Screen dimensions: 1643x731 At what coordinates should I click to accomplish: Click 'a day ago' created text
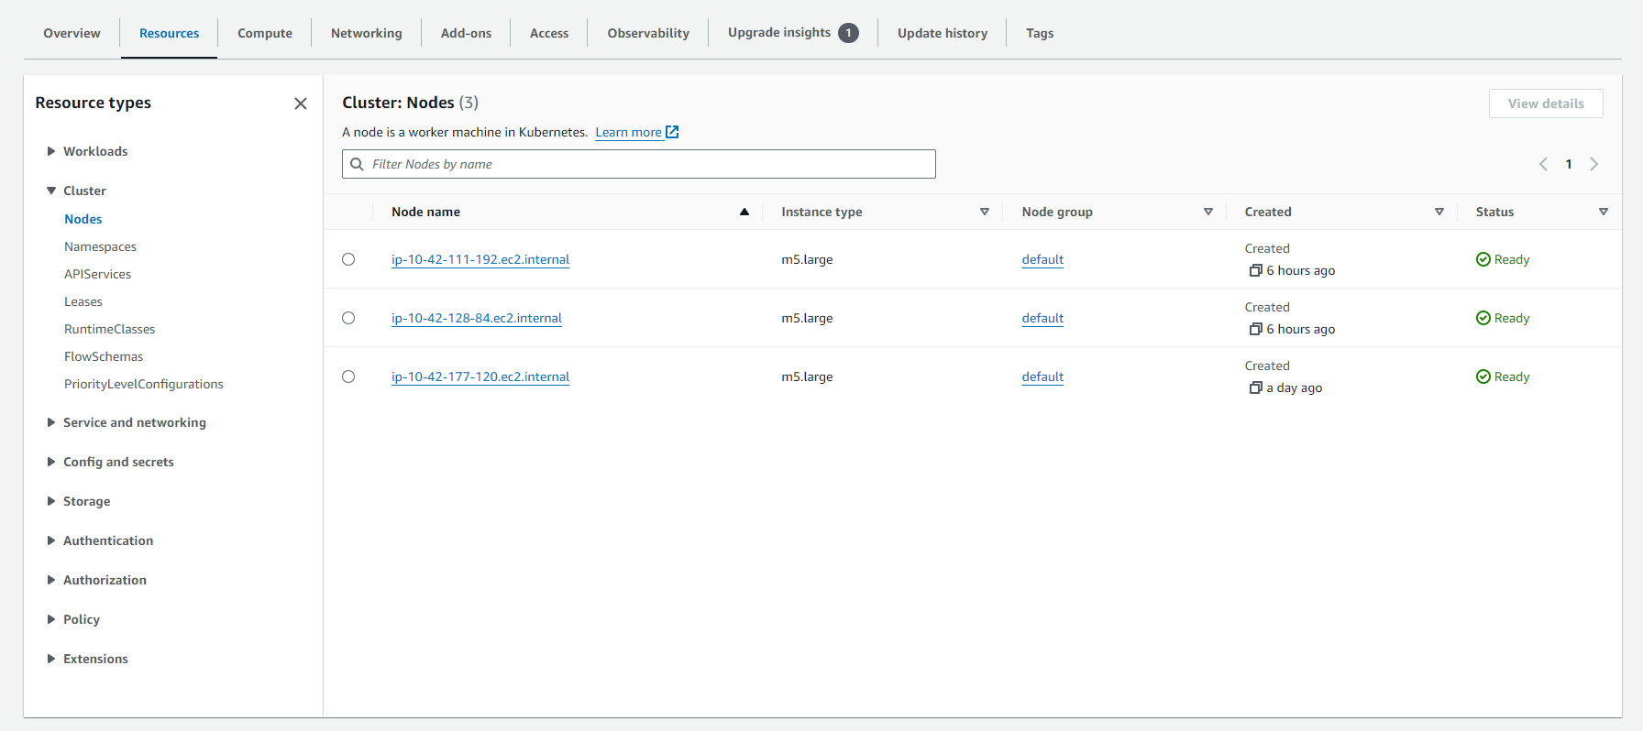pos(1294,387)
